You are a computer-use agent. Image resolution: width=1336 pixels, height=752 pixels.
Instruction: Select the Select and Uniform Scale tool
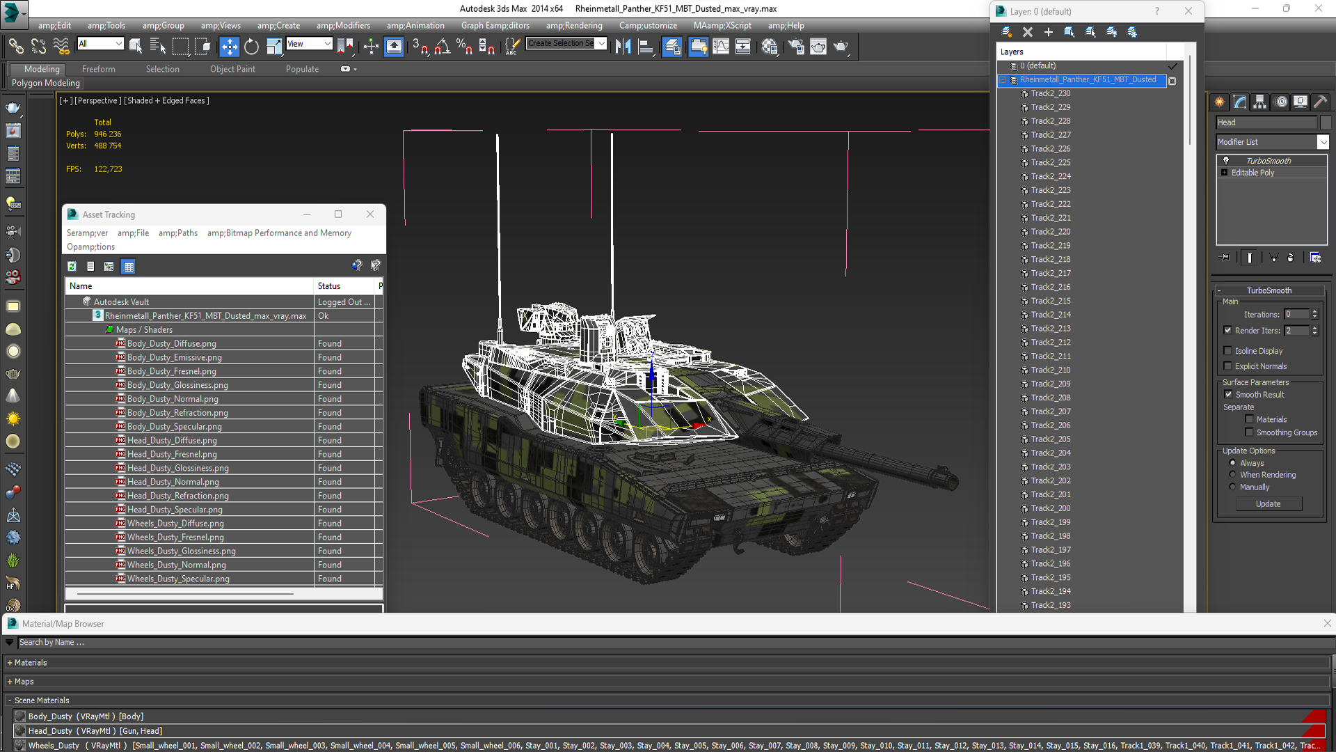(x=274, y=47)
